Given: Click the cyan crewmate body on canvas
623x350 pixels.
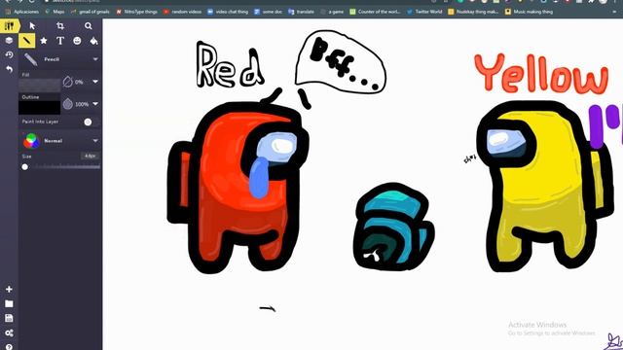Looking at the screenshot, I should (x=393, y=227).
